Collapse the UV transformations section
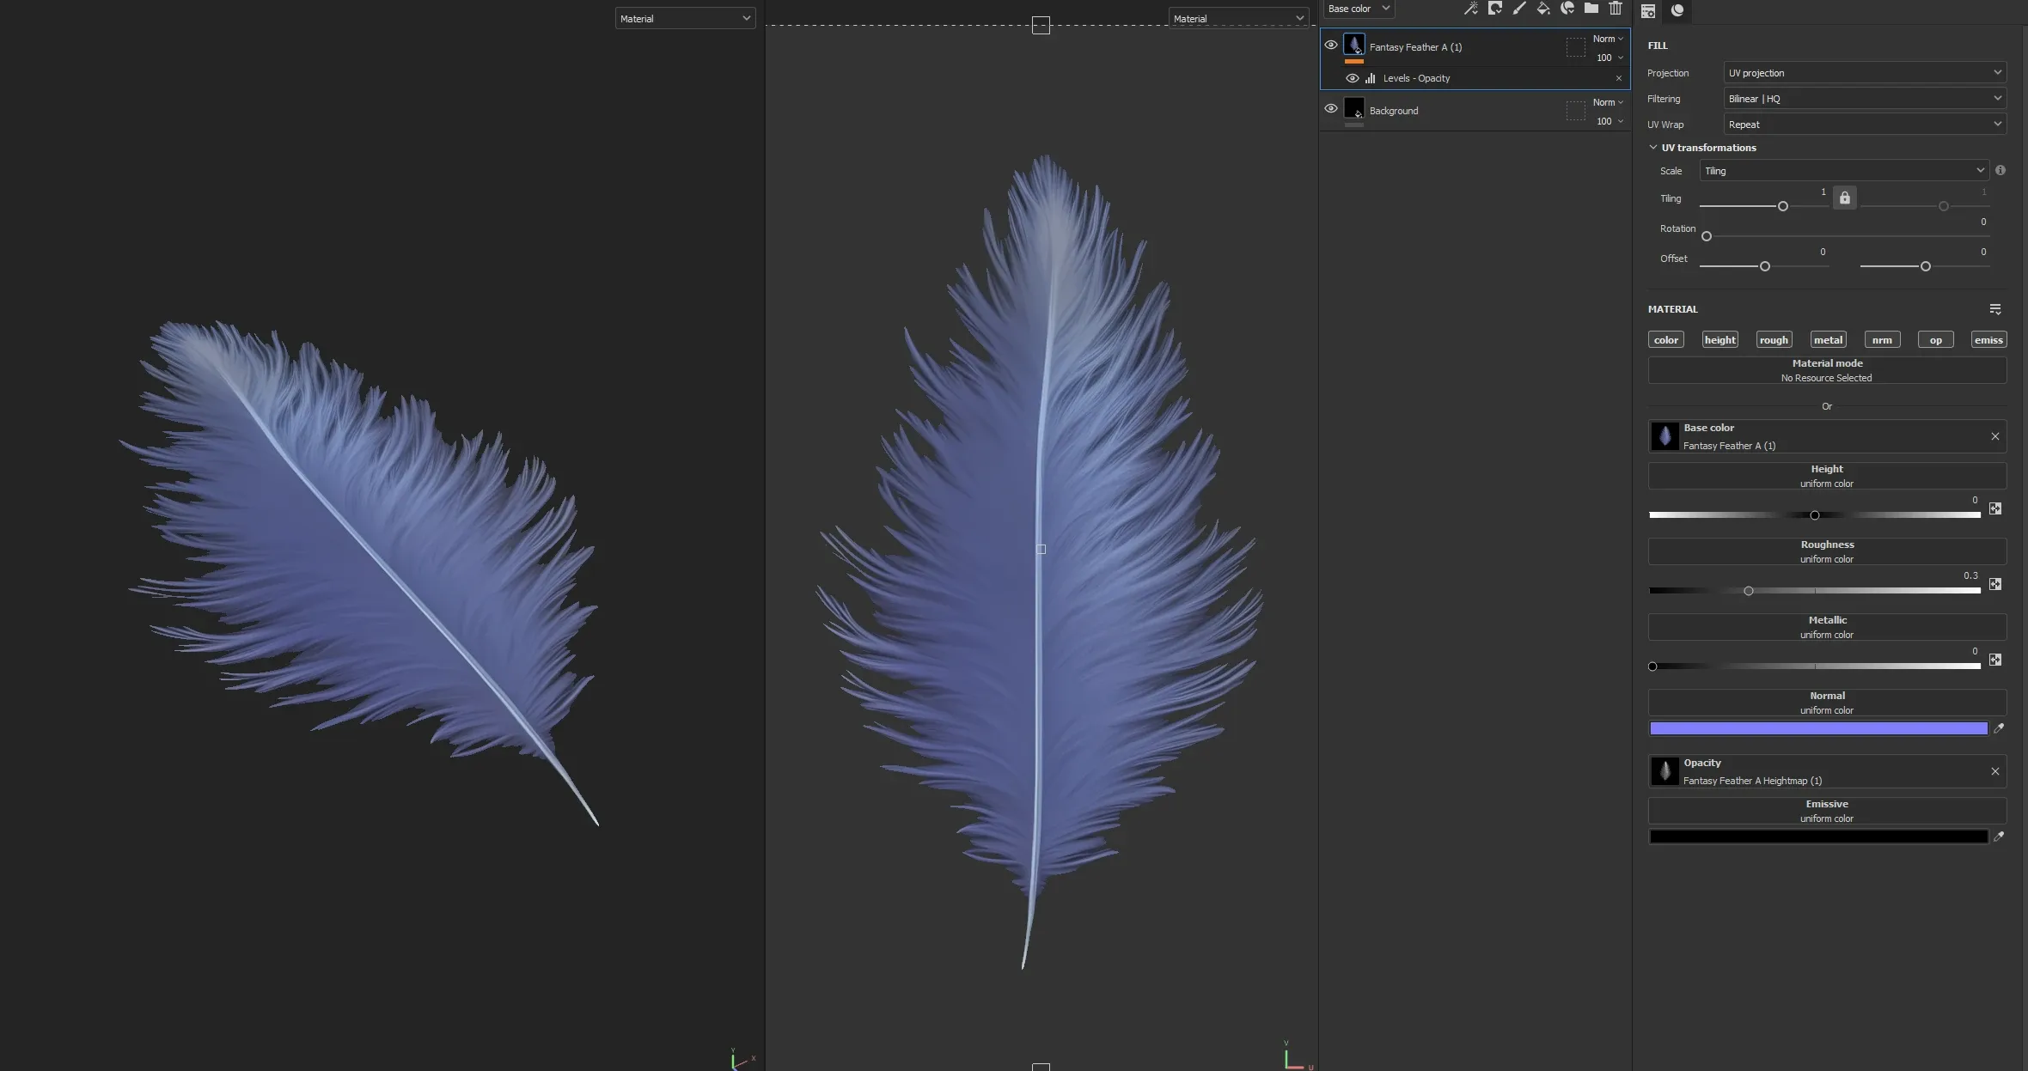The width and height of the screenshot is (2028, 1071). pyautogui.click(x=1653, y=148)
